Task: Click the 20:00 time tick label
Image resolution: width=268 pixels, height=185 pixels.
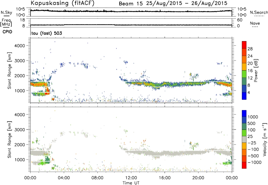Action: click(x=198, y=178)
